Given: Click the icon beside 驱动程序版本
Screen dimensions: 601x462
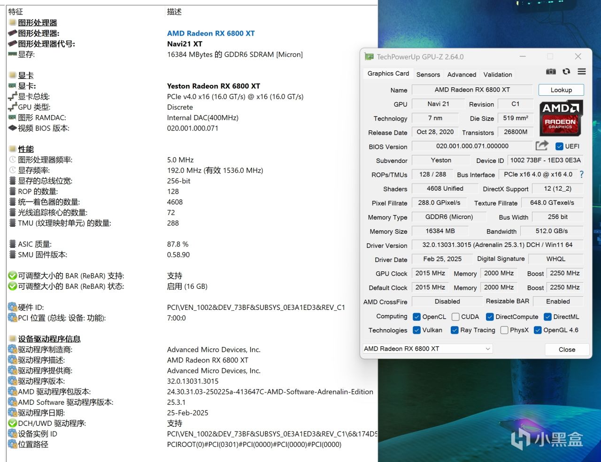Looking at the screenshot, I should pos(13,381).
